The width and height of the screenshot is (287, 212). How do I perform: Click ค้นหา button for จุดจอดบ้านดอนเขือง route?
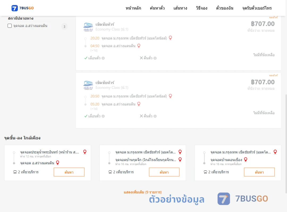[259, 172]
